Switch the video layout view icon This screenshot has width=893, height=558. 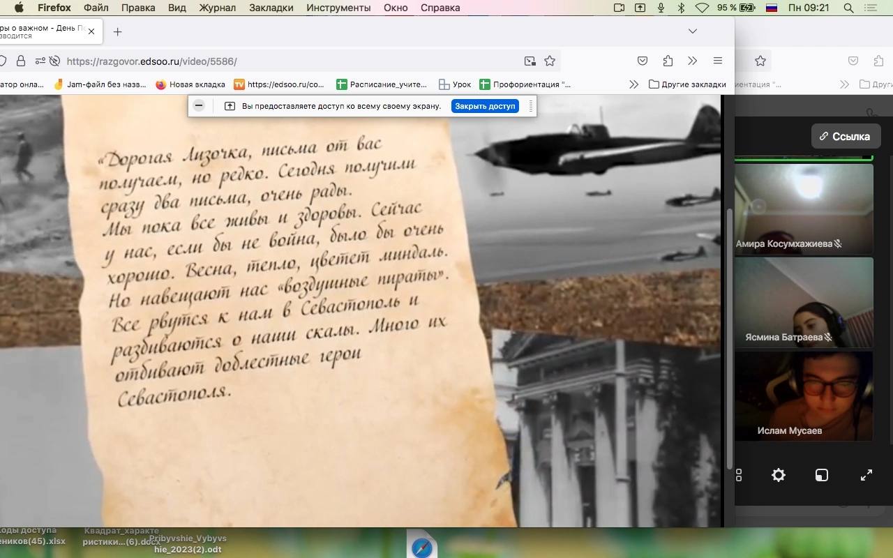(822, 475)
